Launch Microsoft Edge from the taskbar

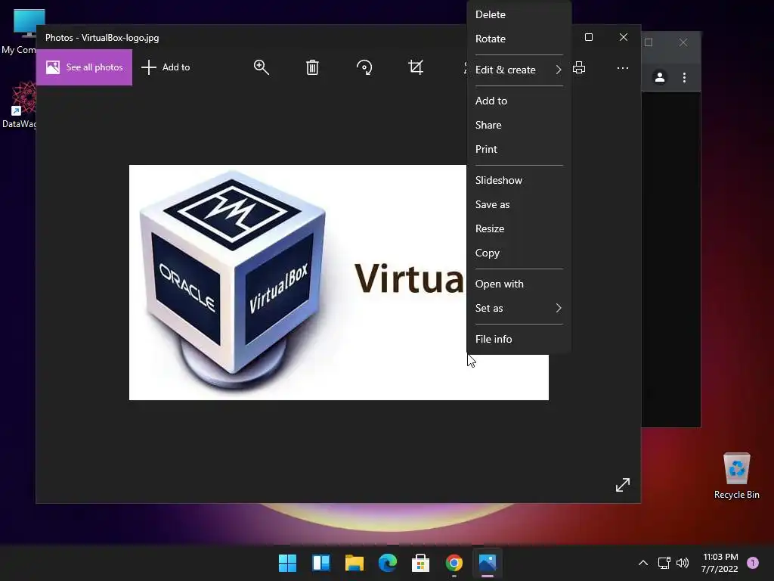[x=388, y=563]
